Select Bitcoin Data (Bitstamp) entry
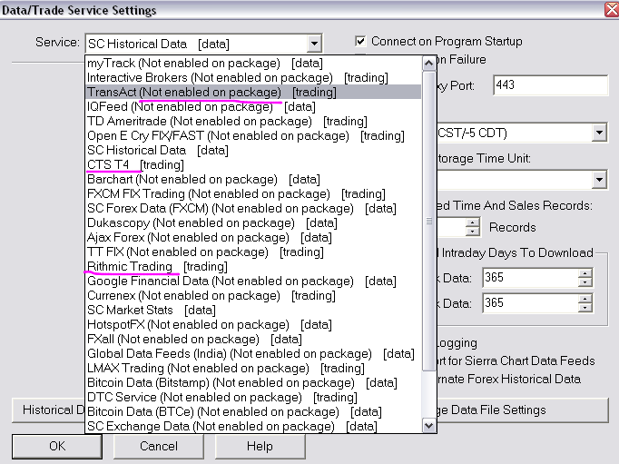Screen dimensions: 619x464 [x=253, y=382]
